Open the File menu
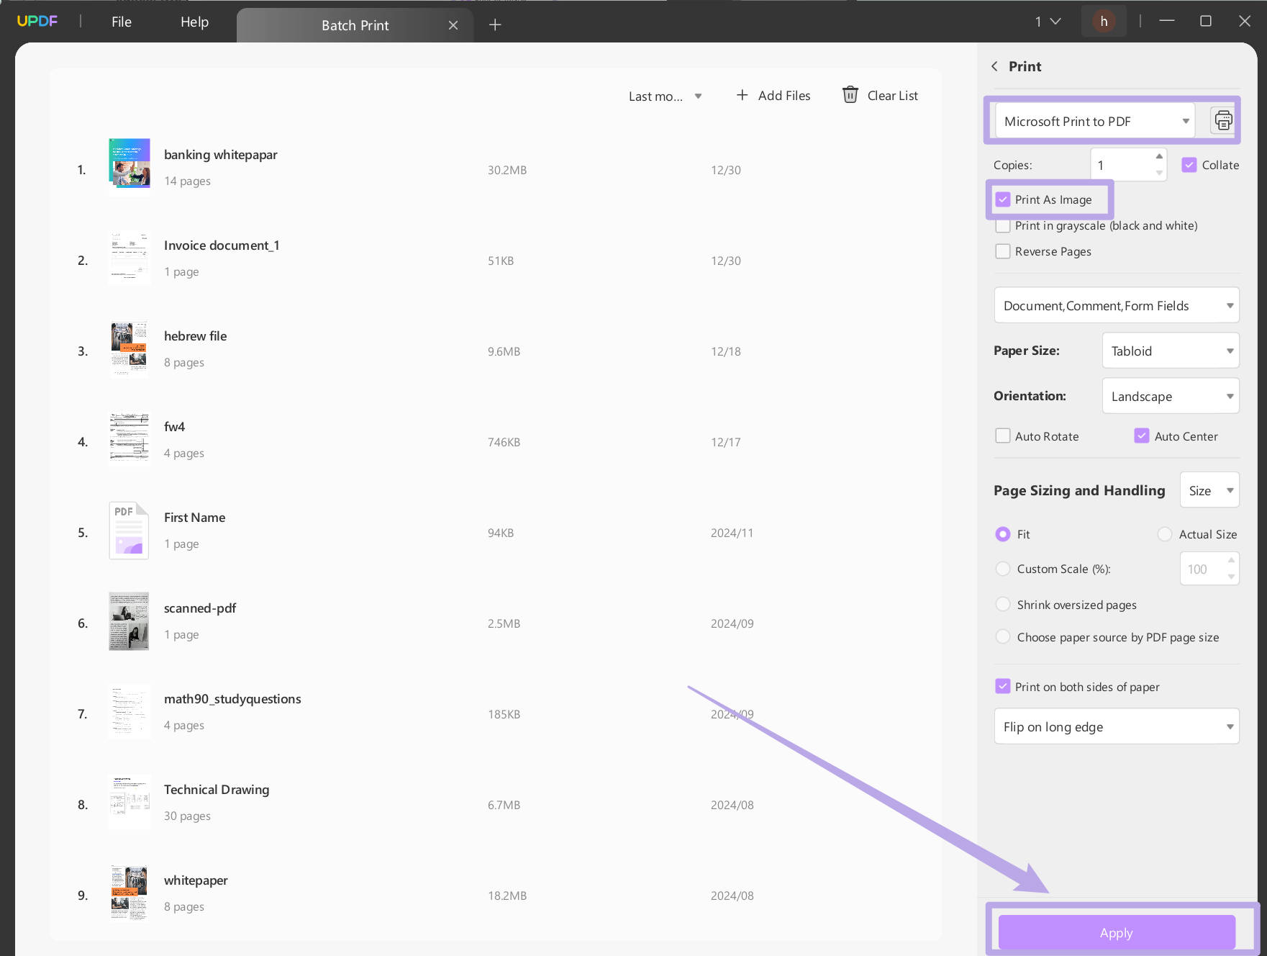The width and height of the screenshot is (1267, 956). (122, 22)
